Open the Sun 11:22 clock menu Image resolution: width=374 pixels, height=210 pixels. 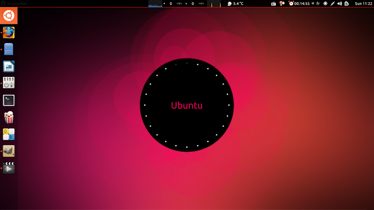[x=363, y=4]
